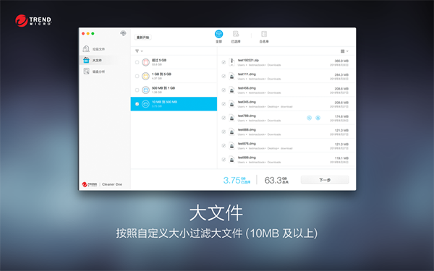Click the 下一步 next step button
Image resolution: width=434 pixels, height=271 pixels.
tap(325, 180)
